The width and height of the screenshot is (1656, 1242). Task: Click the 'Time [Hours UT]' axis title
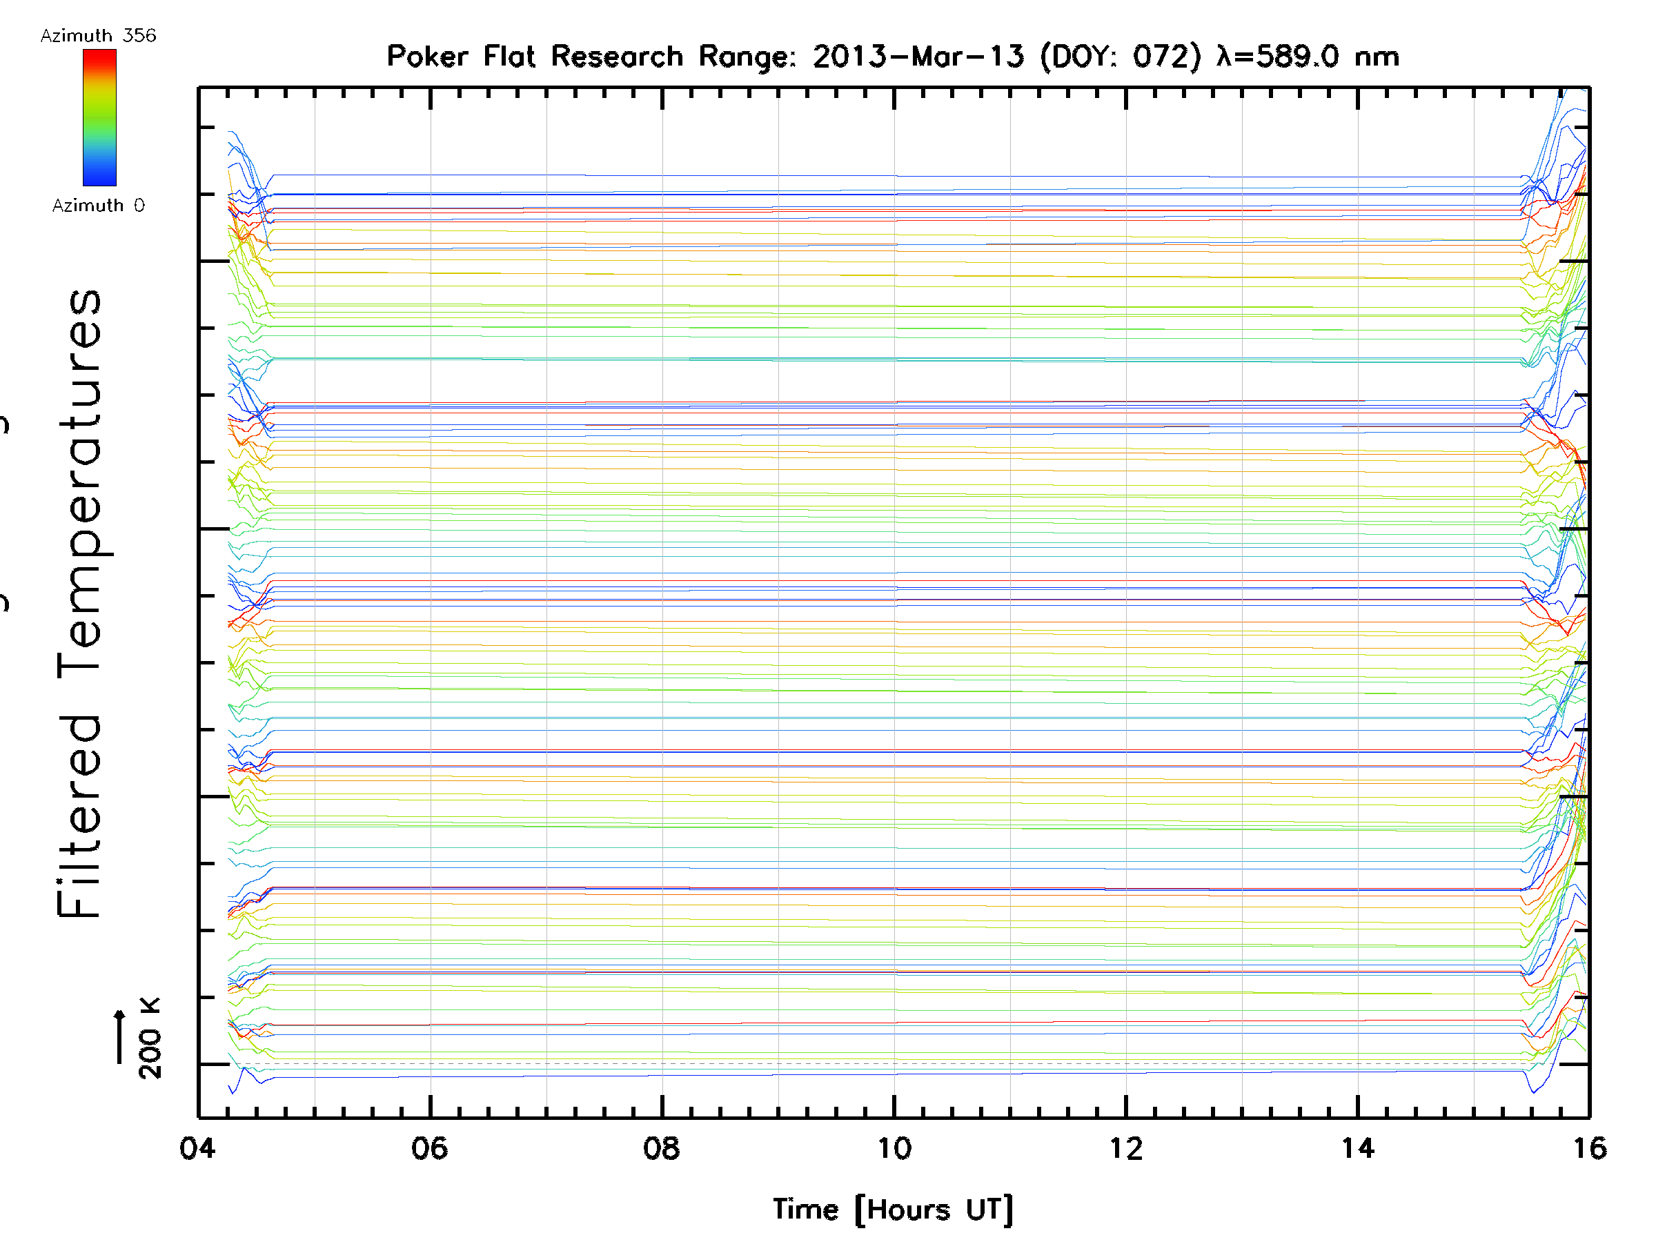tap(893, 1210)
